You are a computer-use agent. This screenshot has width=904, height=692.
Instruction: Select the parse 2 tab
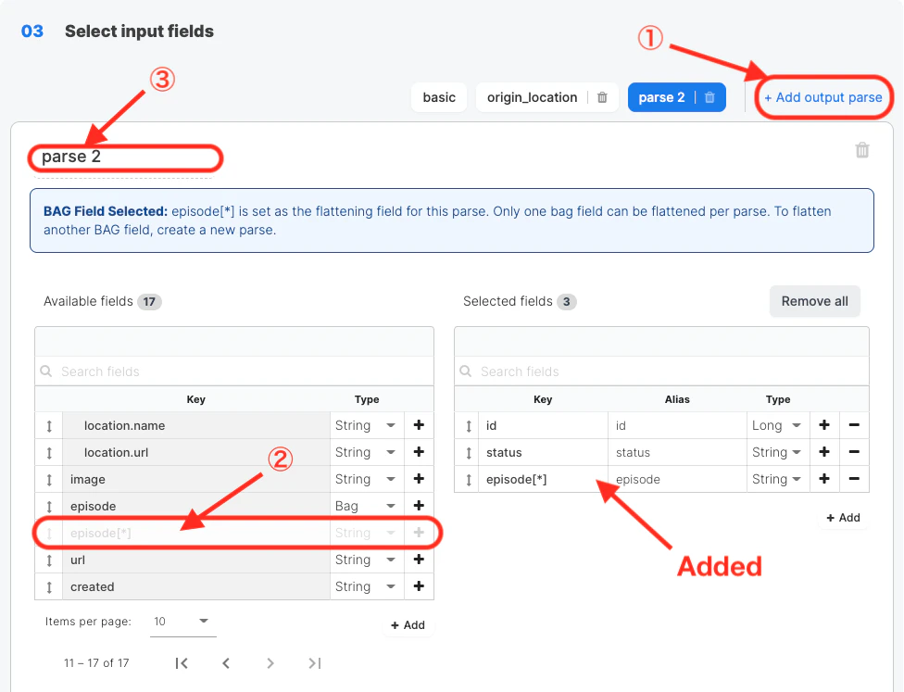[661, 97]
